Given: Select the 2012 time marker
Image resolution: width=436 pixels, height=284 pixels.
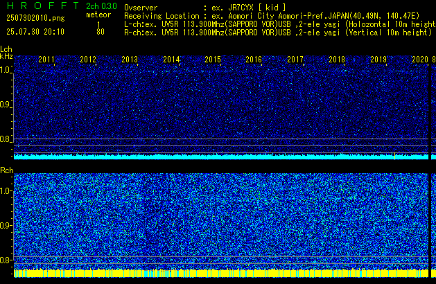Looking at the screenshot, I should pos(88,60).
